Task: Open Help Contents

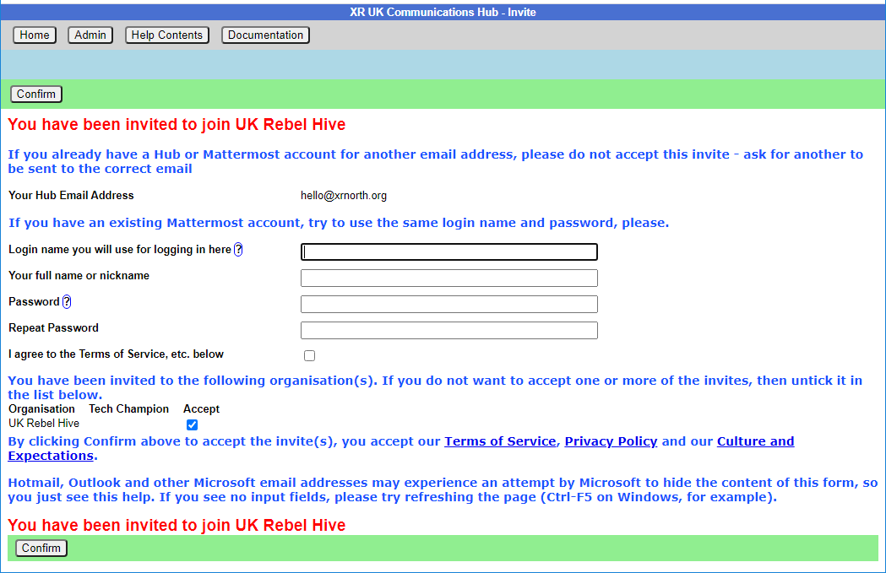Action: coord(166,35)
